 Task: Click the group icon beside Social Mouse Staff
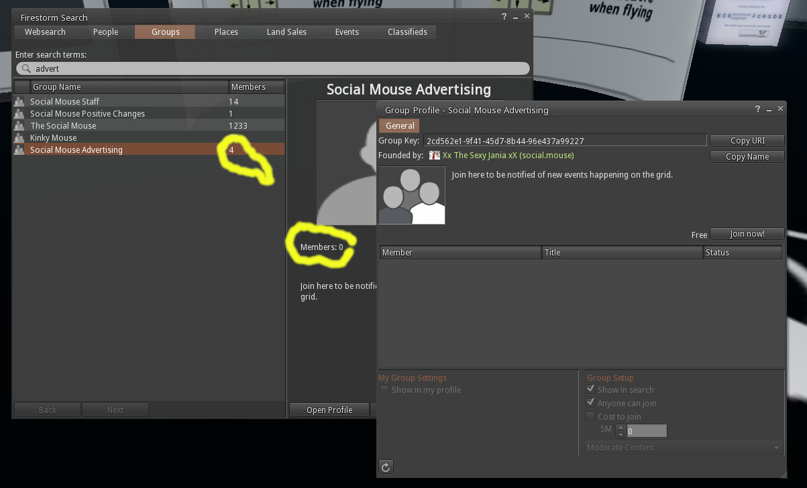click(19, 101)
